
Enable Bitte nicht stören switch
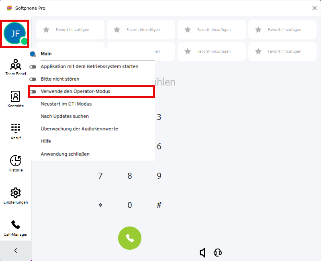(x=33, y=79)
